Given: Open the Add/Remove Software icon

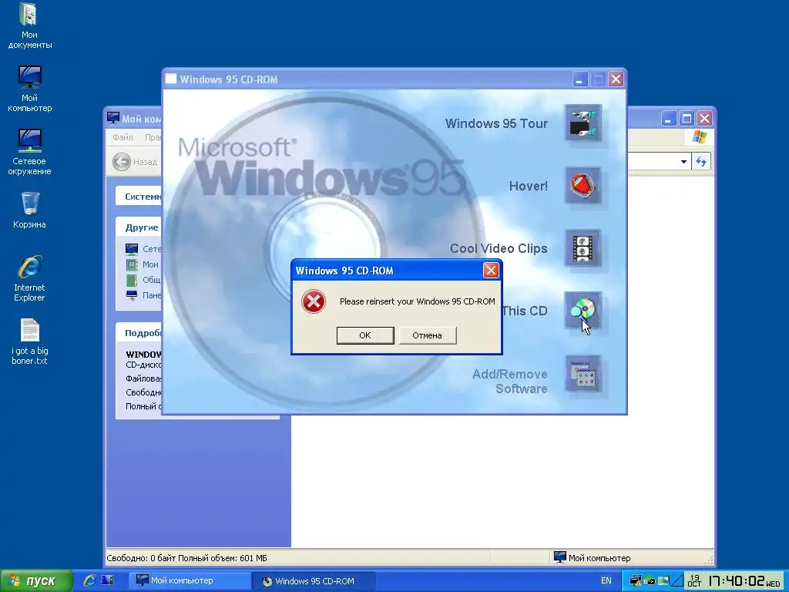Looking at the screenshot, I should (x=583, y=374).
